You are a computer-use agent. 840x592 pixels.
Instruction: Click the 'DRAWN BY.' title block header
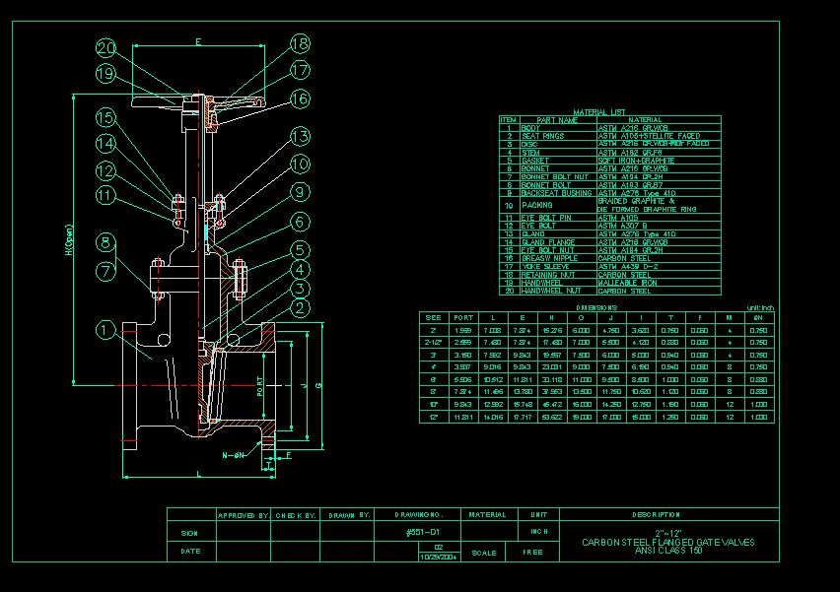pyautogui.click(x=349, y=515)
